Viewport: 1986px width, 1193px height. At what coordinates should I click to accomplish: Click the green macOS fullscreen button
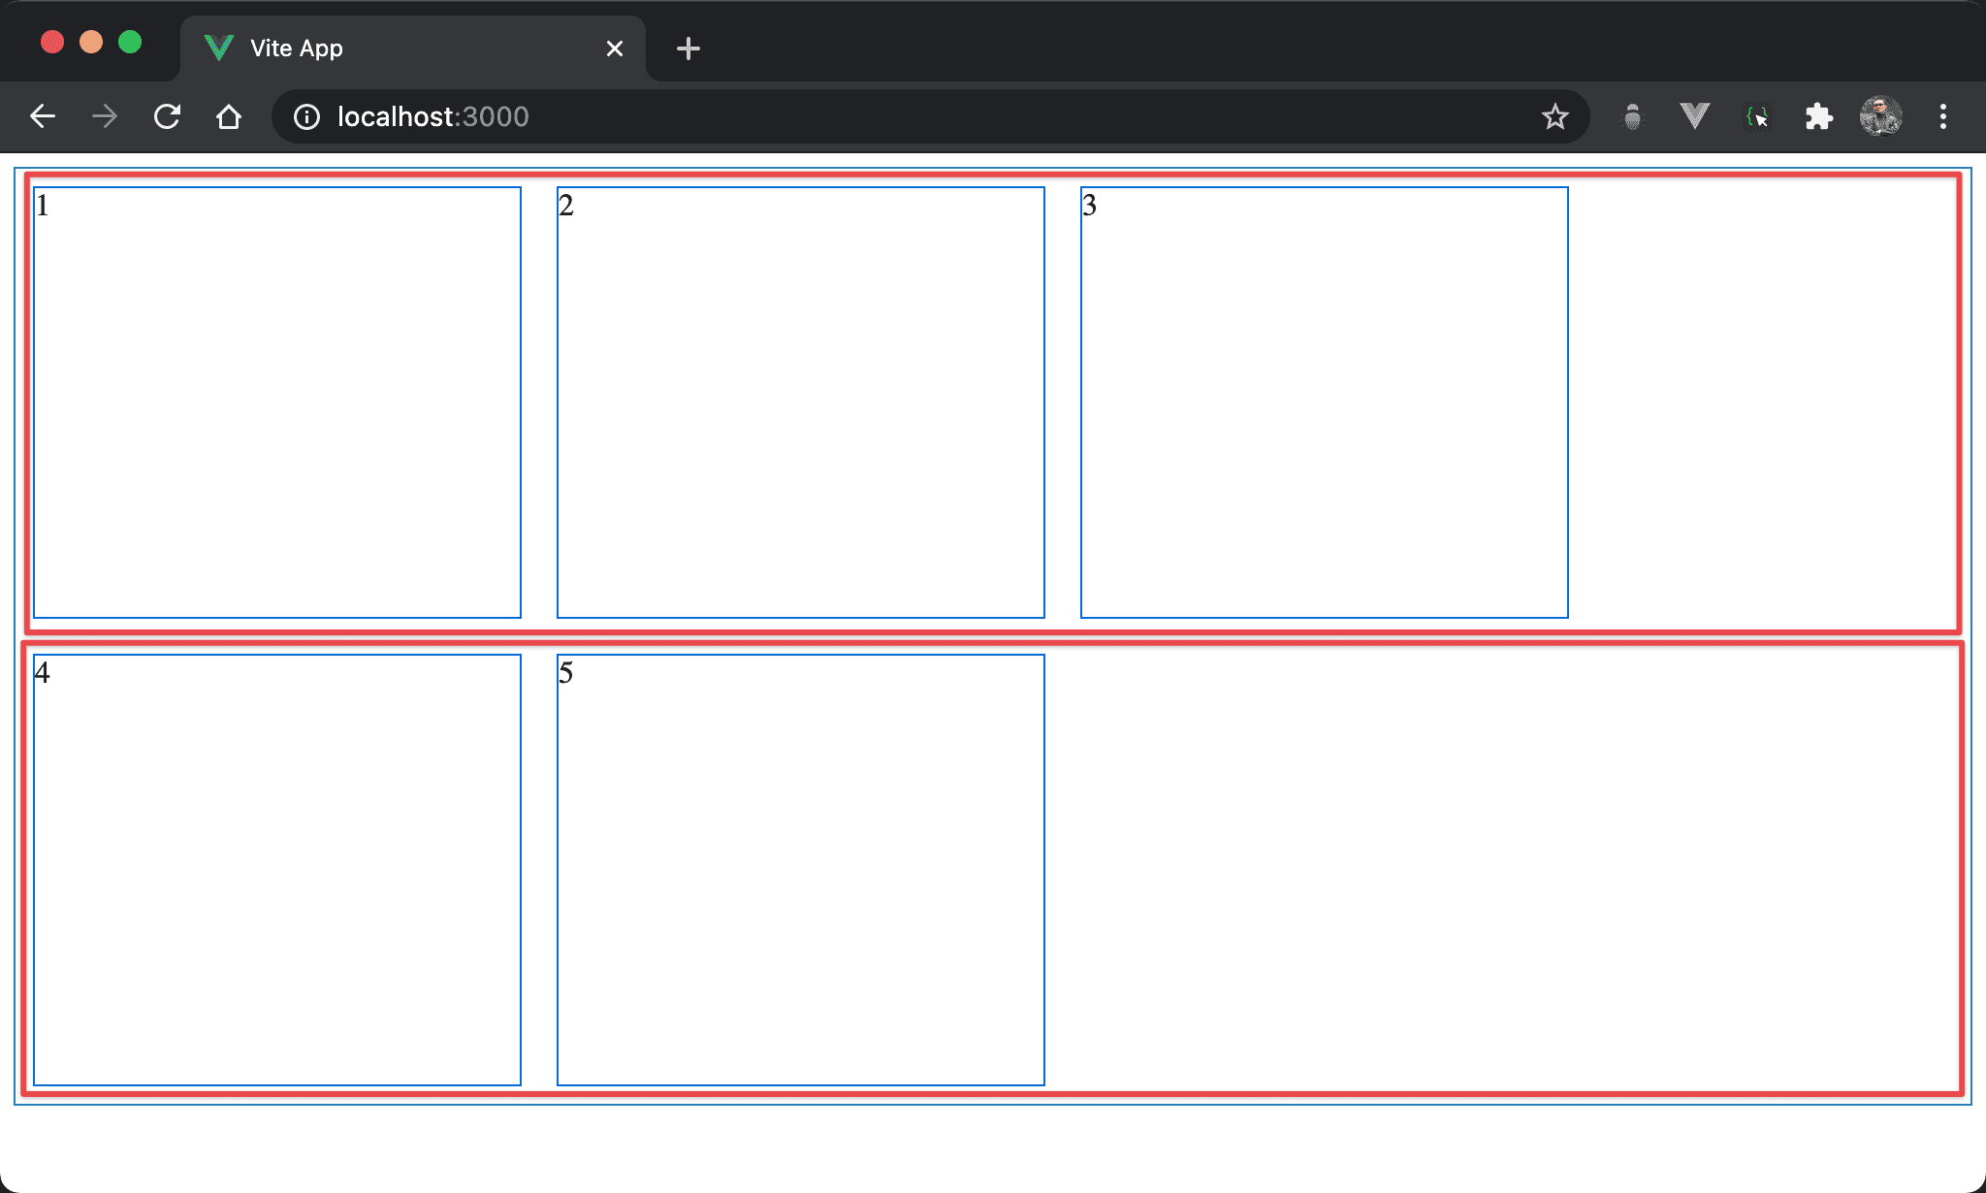click(x=130, y=43)
